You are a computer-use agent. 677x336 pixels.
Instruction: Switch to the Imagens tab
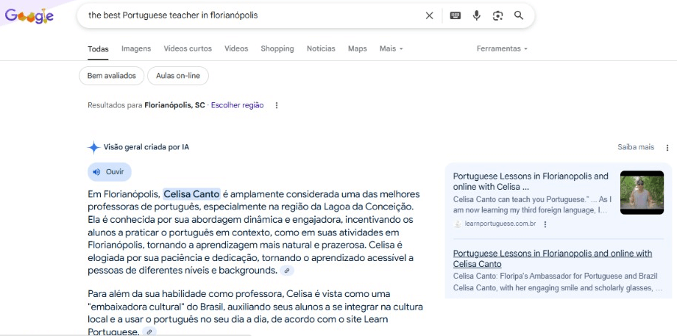pyautogui.click(x=136, y=49)
